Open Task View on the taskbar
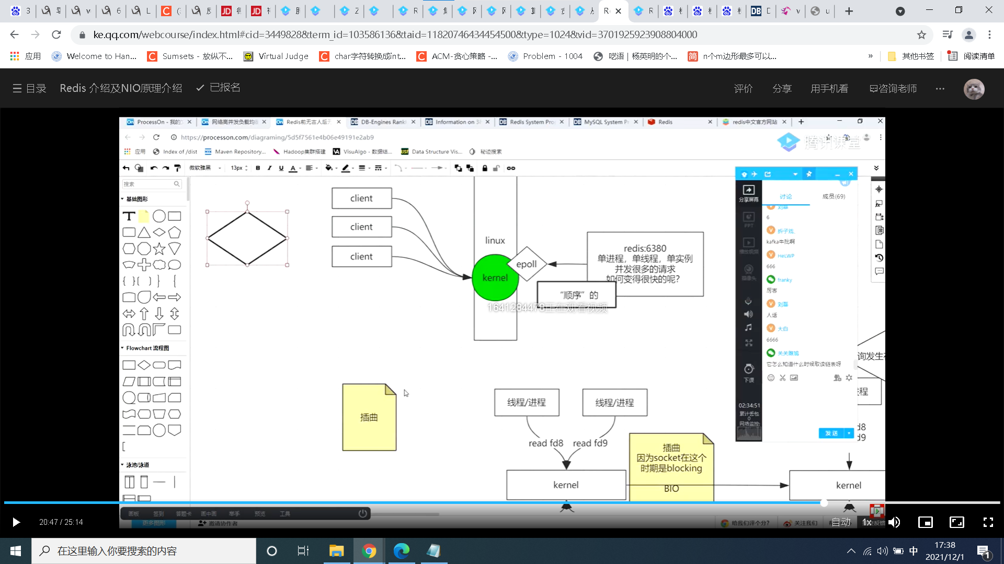 pos(303,551)
